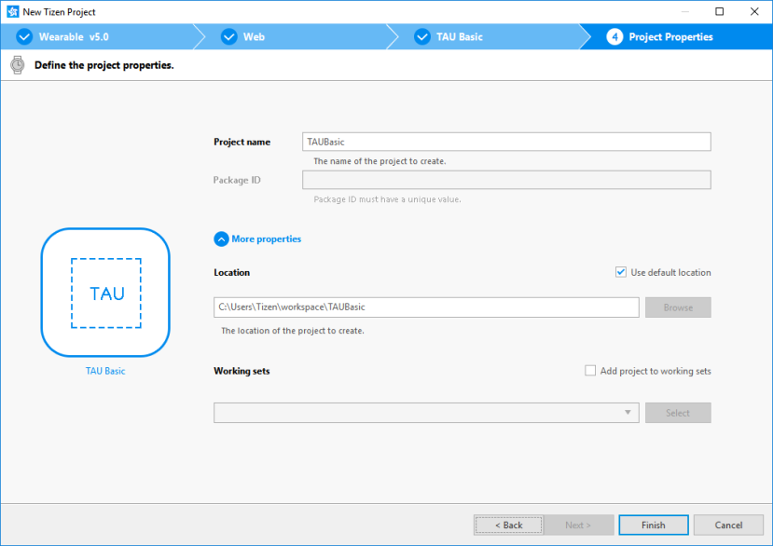Click the checkmark icon beside Wearable v5.0
Viewport: 773px width, 546px height.
pyautogui.click(x=24, y=37)
